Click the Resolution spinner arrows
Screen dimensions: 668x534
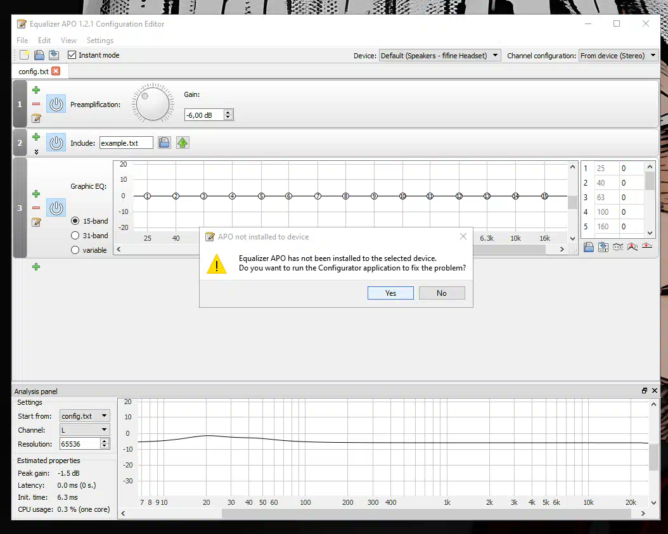point(105,443)
